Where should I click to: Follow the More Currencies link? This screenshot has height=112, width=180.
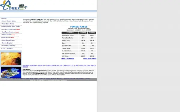[68, 59]
